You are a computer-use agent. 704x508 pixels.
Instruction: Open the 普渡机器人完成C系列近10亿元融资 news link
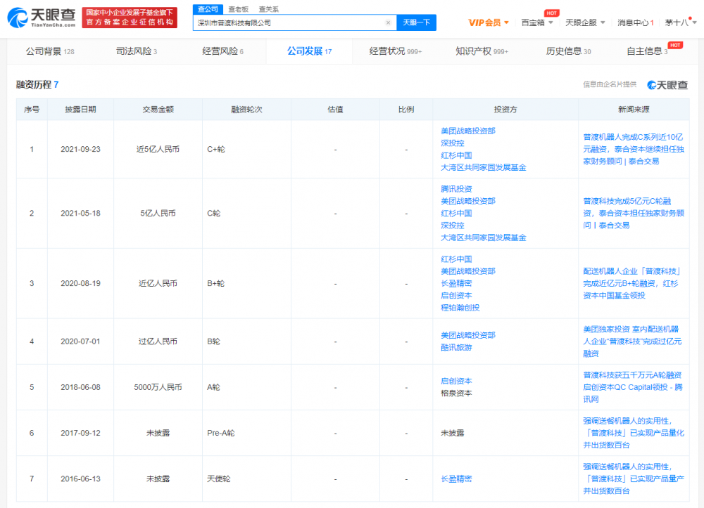pos(634,149)
